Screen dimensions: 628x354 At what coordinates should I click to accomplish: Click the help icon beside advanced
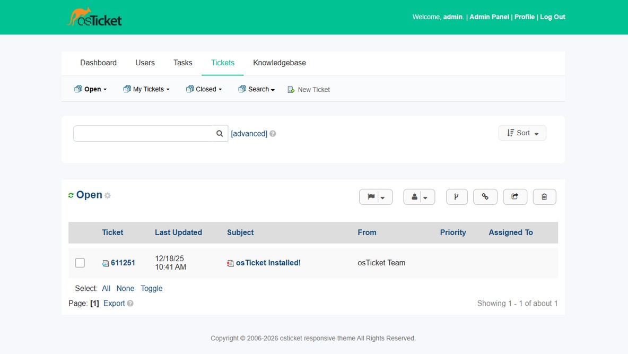pyautogui.click(x=273, y=134)
